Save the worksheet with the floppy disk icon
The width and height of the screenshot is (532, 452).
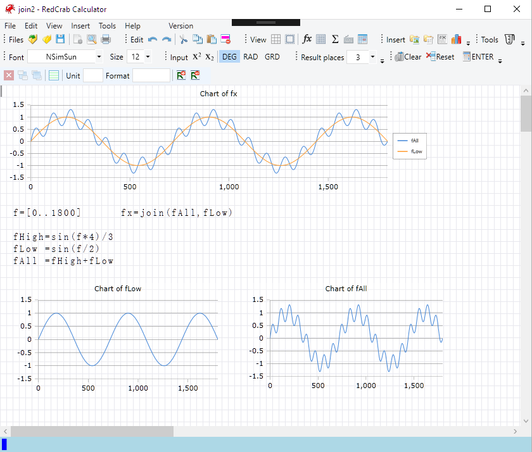click(x=60, y=39)
